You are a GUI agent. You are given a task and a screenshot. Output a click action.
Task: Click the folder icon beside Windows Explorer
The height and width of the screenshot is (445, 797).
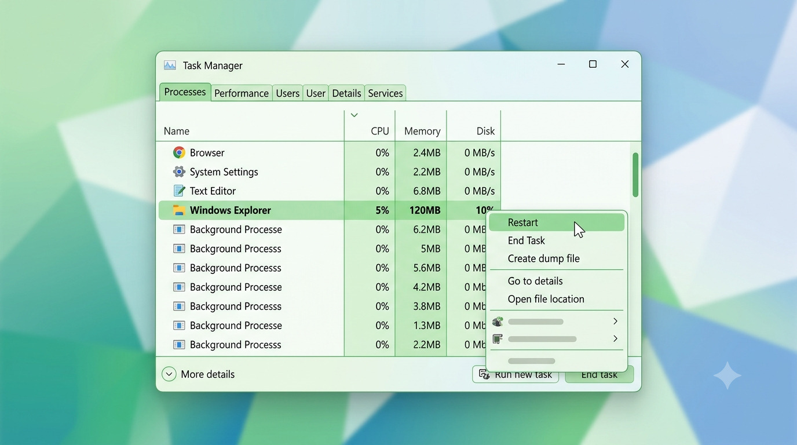(x=179, y=210)
